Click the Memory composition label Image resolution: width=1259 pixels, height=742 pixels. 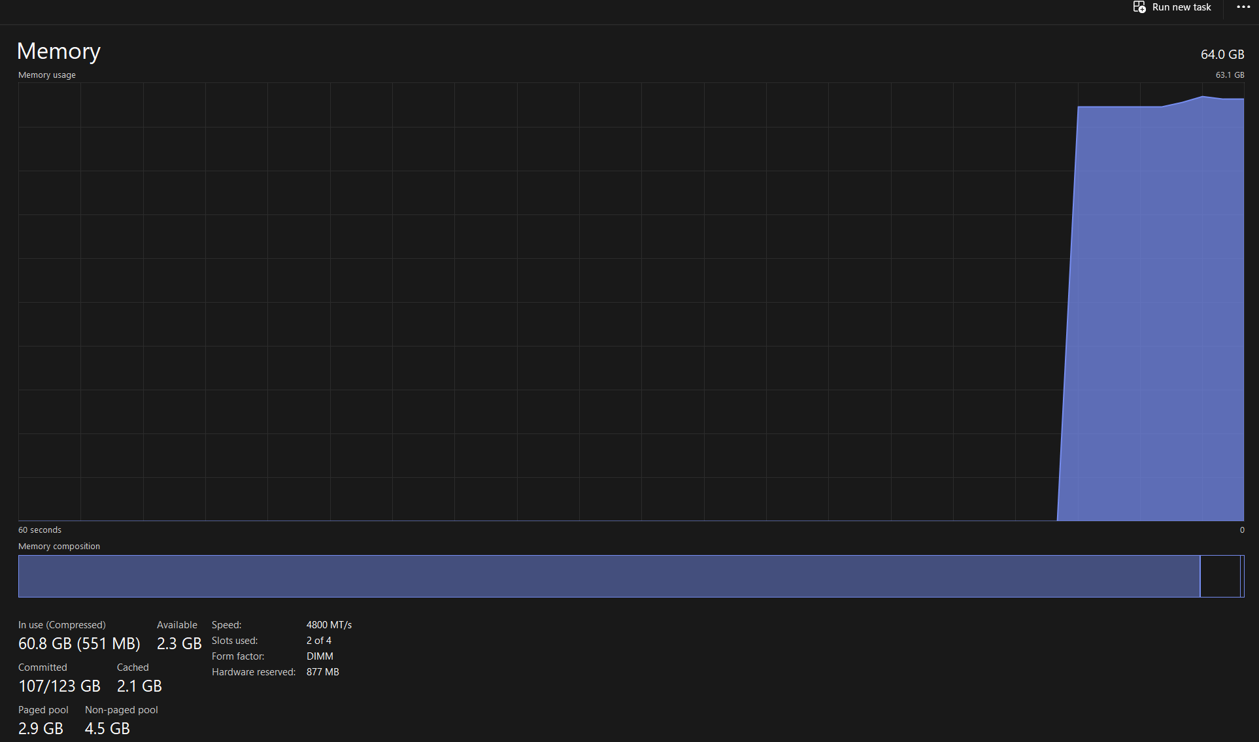pyautogui.click(x=59, y=547)
